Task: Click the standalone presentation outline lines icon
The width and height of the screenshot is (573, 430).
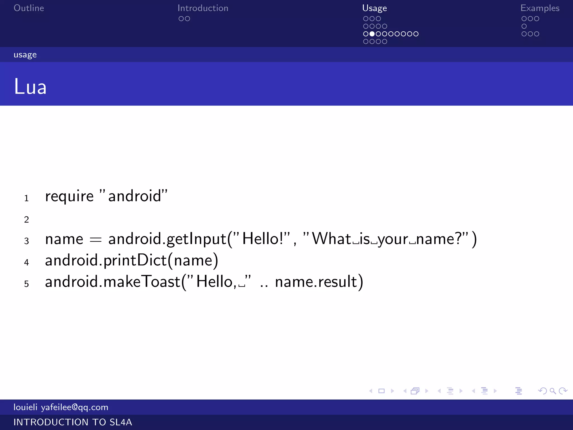Action: [x=518, y=391]
